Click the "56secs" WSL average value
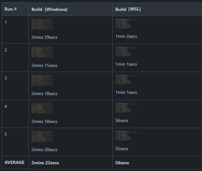The image size is (202, 171). pyautogui.click(x=122, y=163)
